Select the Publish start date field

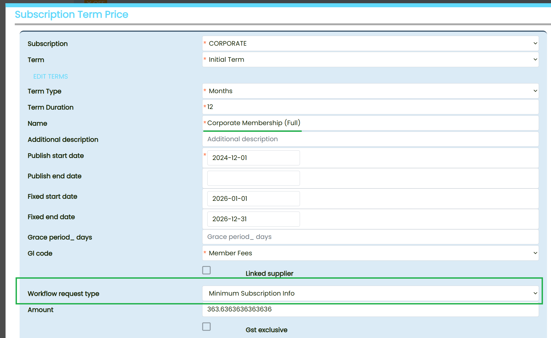pos(253,158)
